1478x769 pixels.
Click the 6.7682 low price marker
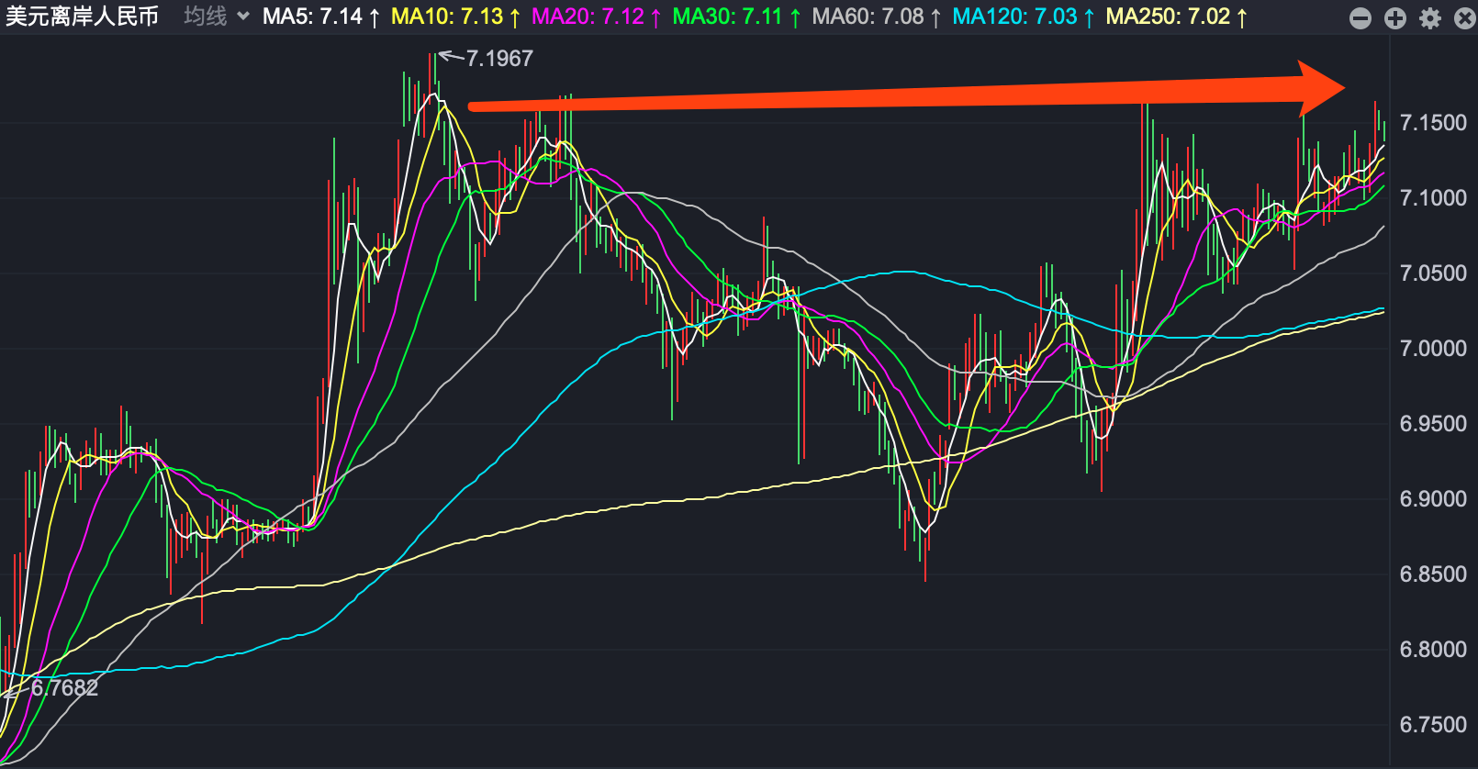pyautogui.click(x=64, y=687)
